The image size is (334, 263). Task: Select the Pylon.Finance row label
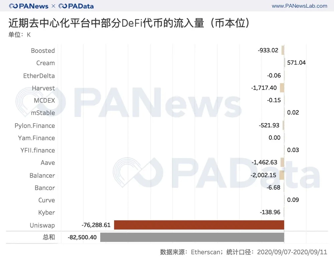click(35, 126)
